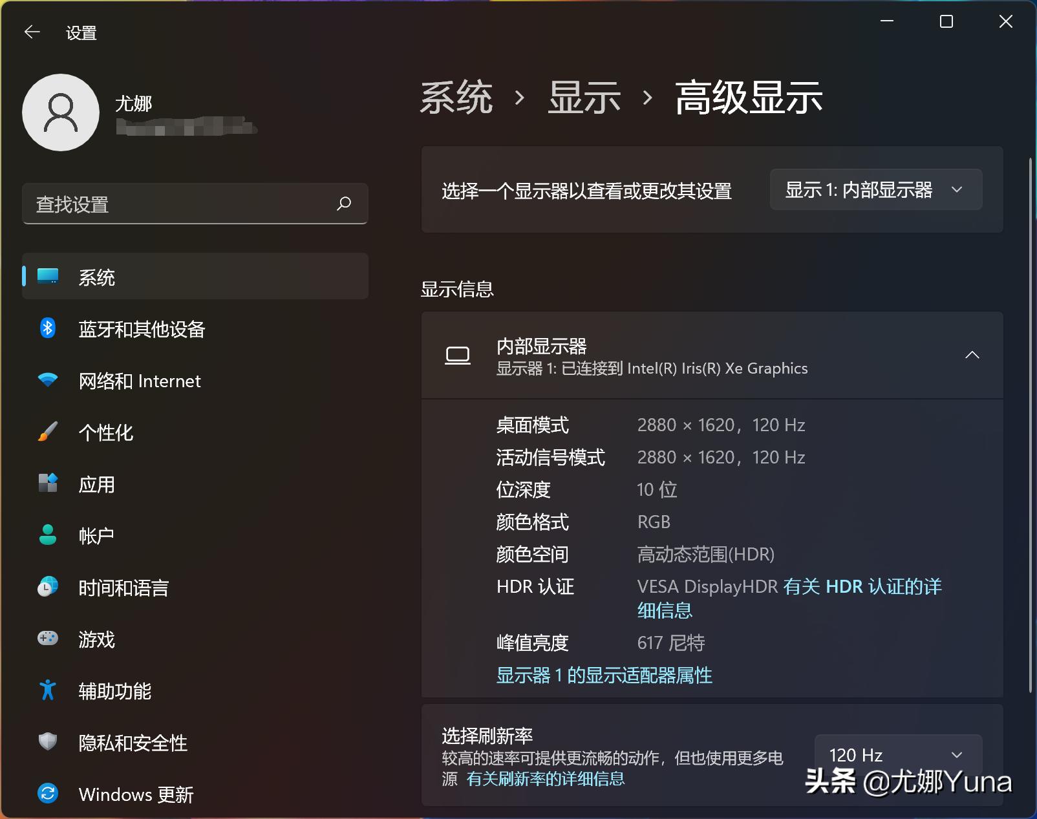The height and width of the screenshot is (819, 1037).
Task: Open Time and Language settings
Action: [x=123, y=588]
